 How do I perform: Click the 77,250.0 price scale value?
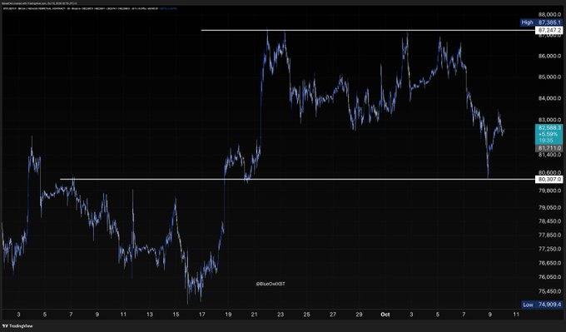click(549, 249)
